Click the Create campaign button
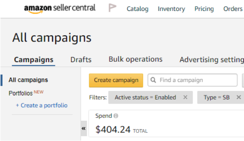This screenshot has width=244, height=141. tap(116, 80)
